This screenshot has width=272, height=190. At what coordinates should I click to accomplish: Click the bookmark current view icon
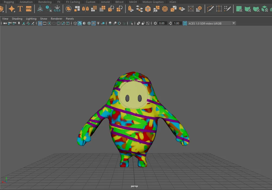tap(19, 23)
